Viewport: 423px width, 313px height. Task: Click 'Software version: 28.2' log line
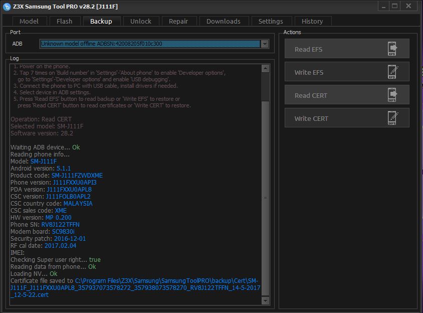42,133
